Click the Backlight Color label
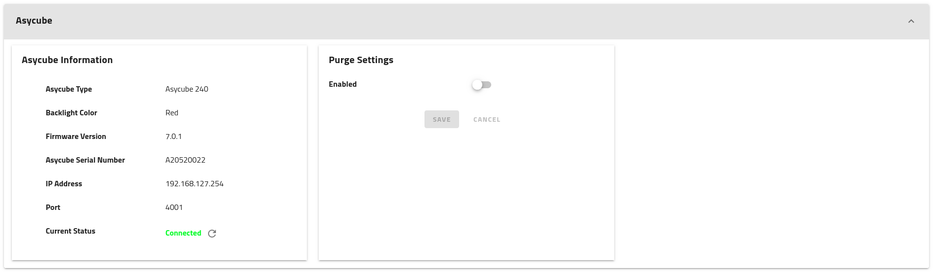This screenshot has height=274, width=933. [x=71, y=113]
